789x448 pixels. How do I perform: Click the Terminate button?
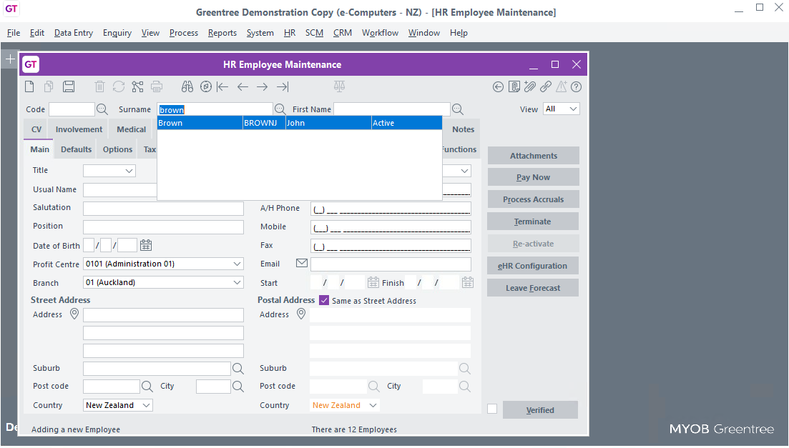pos(533,221)
